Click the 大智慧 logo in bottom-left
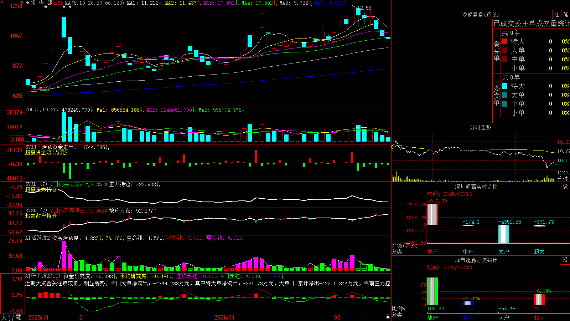The height and width of the screenshot is (321, 570). click(x=11, y=317)
